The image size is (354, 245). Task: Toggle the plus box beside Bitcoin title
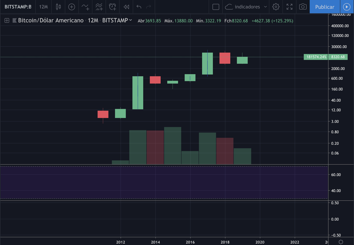coord(7,21)
